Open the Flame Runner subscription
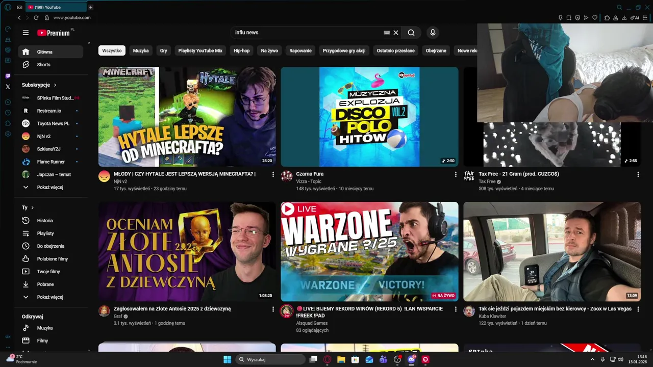The width and height of the screenshot is (653, 367). pos(50,162)
